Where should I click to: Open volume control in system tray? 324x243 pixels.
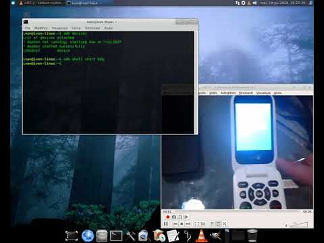tap(254, 3)
